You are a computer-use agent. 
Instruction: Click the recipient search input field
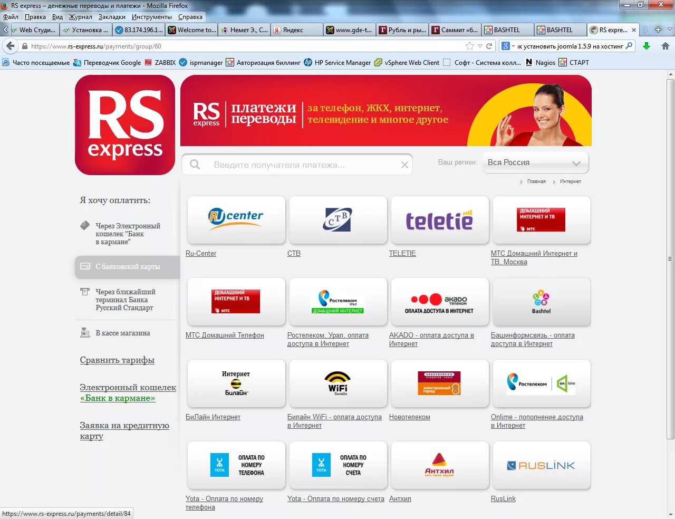point(297,165)
